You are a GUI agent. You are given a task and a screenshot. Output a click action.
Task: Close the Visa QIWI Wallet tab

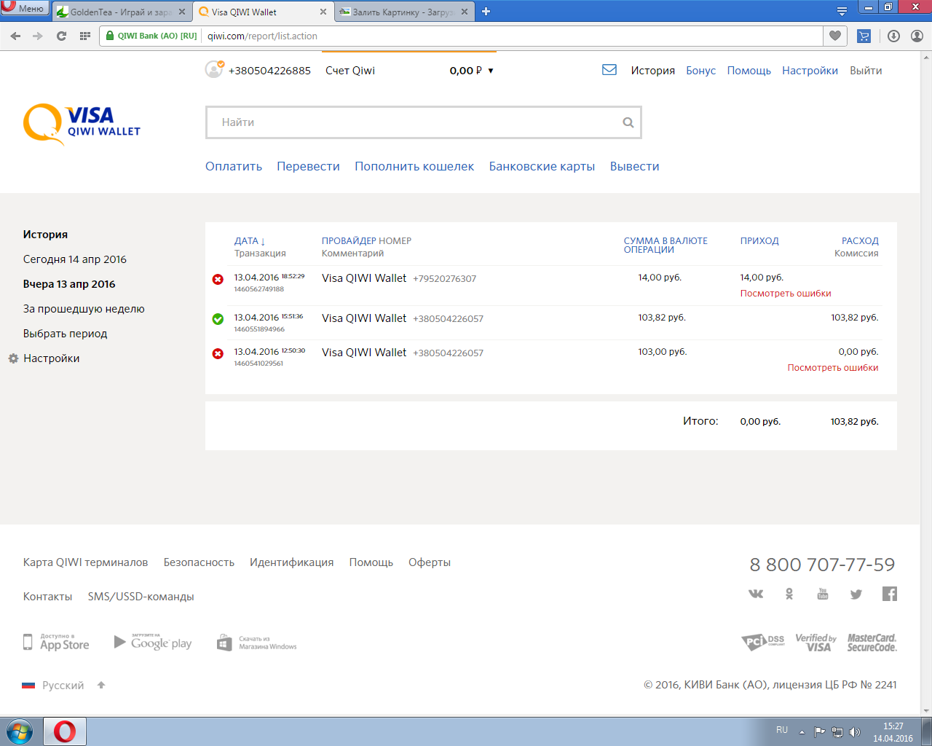click(x=323, y=12)
